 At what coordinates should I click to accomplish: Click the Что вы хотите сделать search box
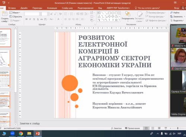(x=147, y=8)
